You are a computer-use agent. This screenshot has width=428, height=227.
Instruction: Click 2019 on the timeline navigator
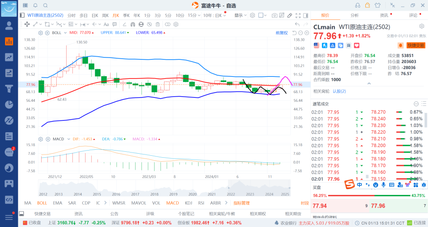(173, 194)
